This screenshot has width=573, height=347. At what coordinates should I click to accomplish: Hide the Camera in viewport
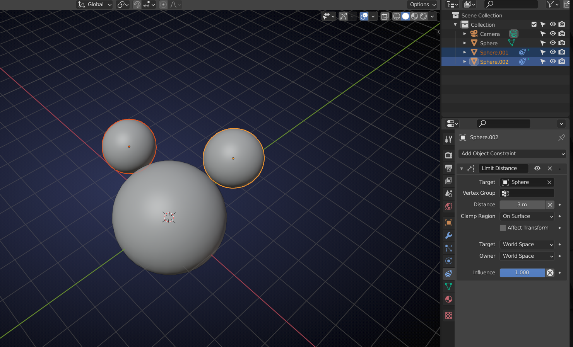(552, 34)
